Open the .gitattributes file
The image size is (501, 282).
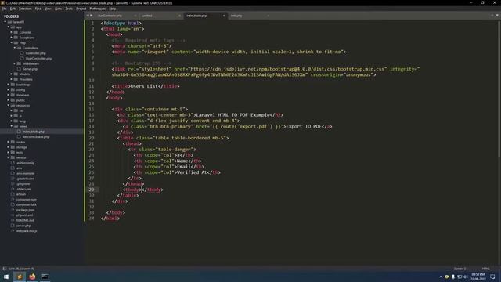point(25,179)
